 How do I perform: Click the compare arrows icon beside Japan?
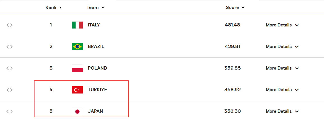coord(10,111)
